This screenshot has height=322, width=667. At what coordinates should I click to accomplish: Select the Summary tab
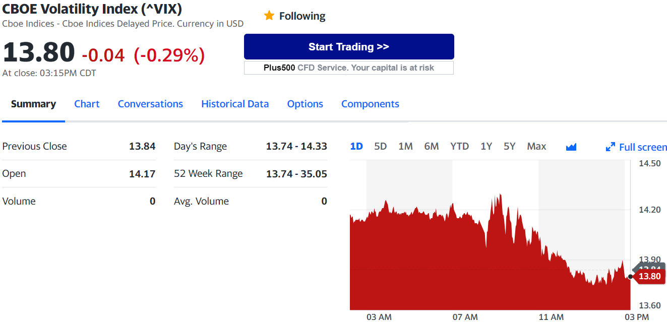click(33, 104)
